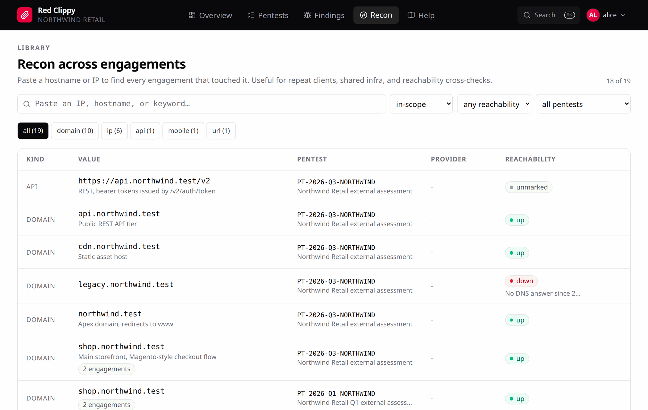648x410 pixels.
Task: Click the up badge for api.northwind.test
Action: pos(517,220)
